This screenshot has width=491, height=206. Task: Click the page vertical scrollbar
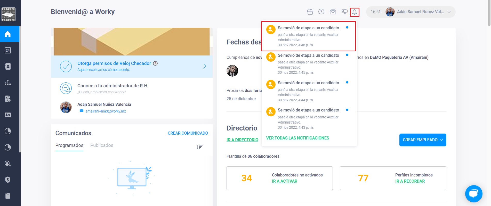point(489,13)
